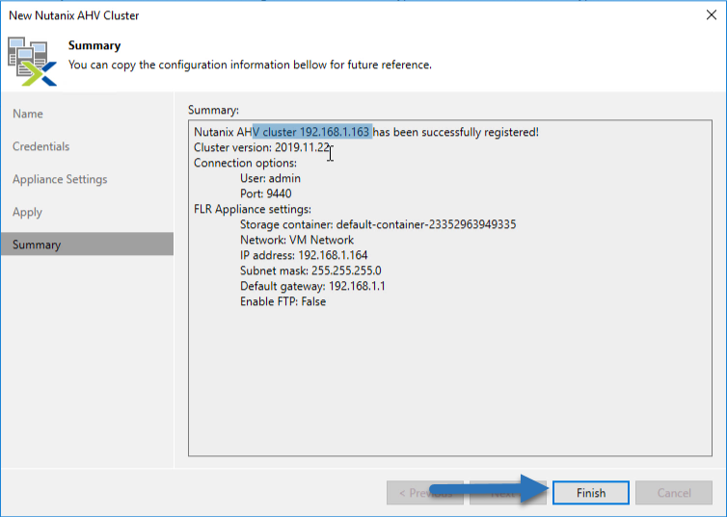Click the 'Connection options:' line
This screenshot has height=517, width=727.
point(245,163)
